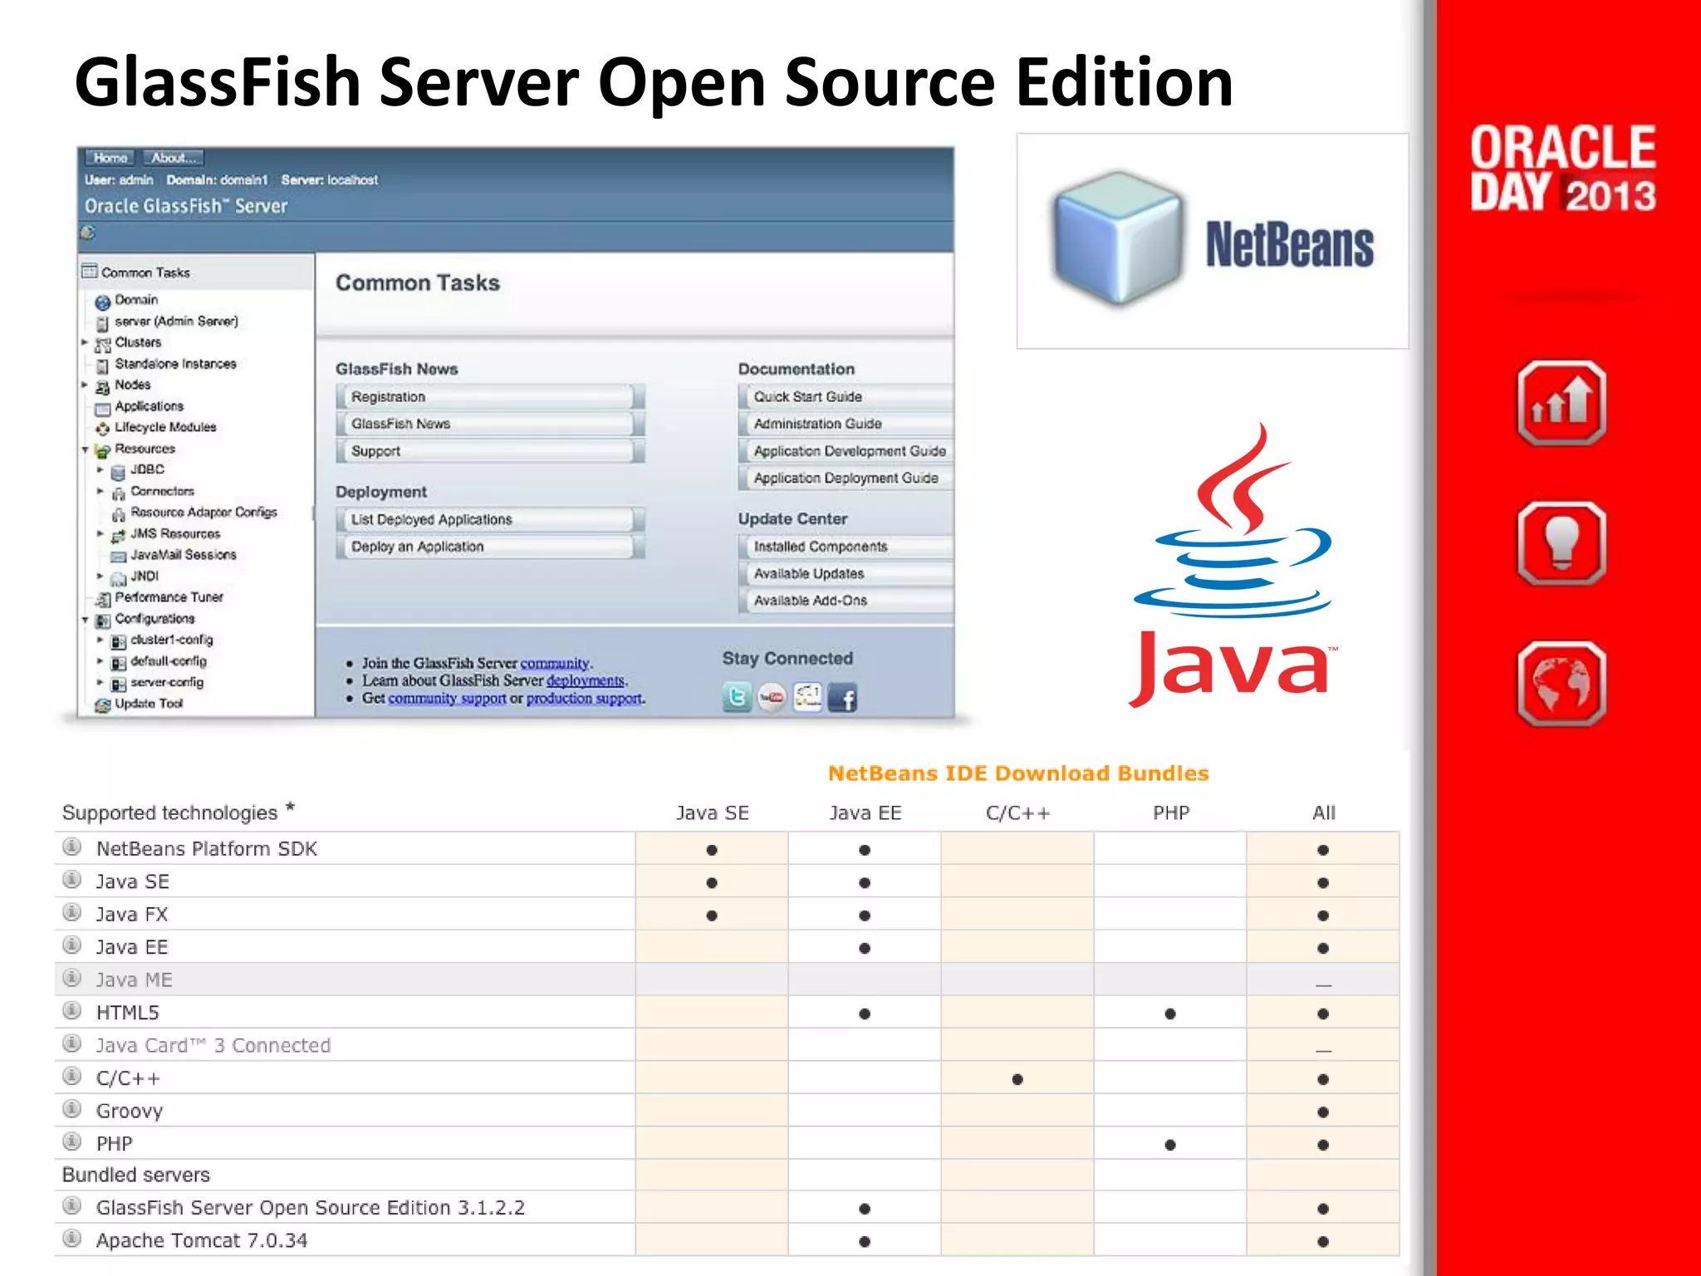Click info icon beside Java SE row
The image size is (1701, 1276).
point(72,879)
